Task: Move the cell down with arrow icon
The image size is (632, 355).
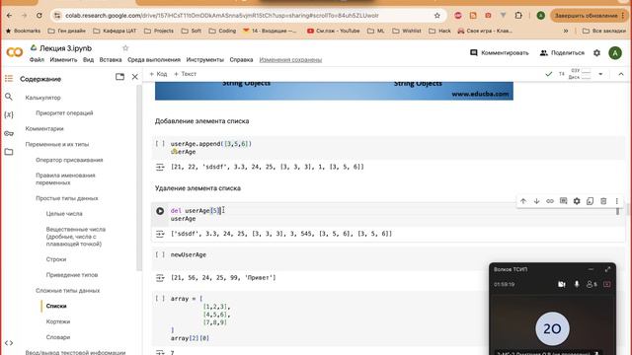Action: click(536, 201)
